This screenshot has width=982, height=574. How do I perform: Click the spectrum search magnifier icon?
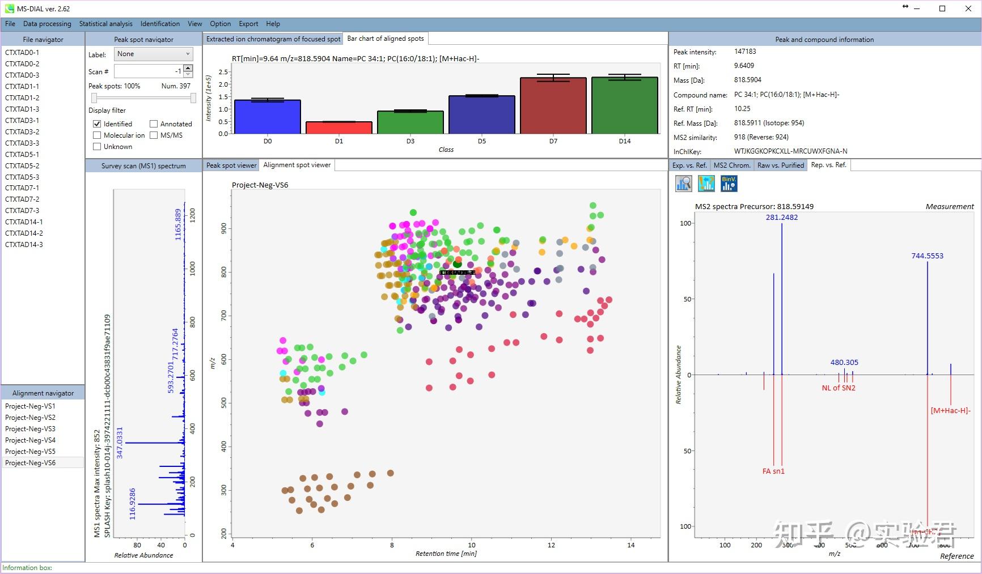click(x=684, y=183)
